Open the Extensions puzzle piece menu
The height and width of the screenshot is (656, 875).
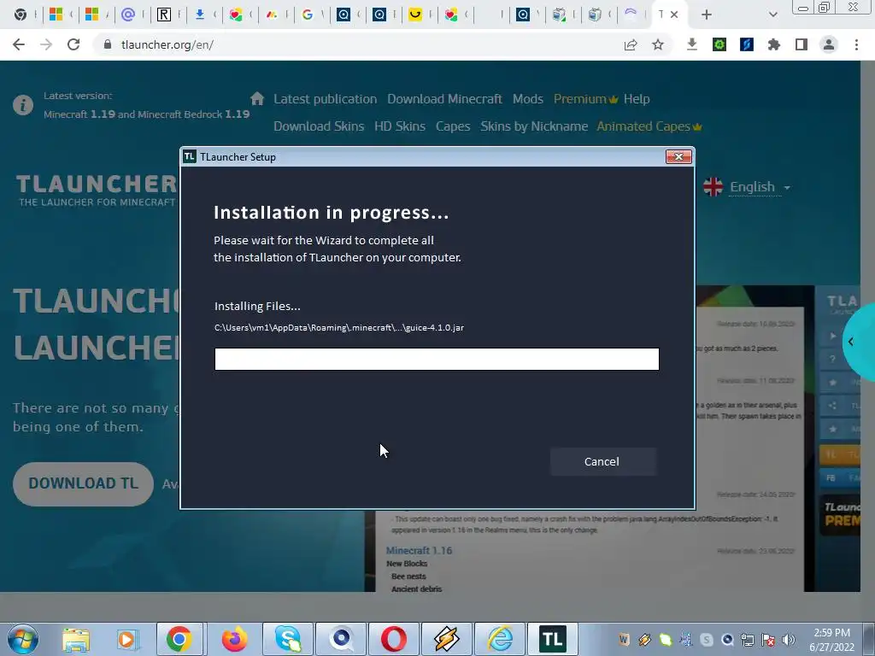coord(774,44)
